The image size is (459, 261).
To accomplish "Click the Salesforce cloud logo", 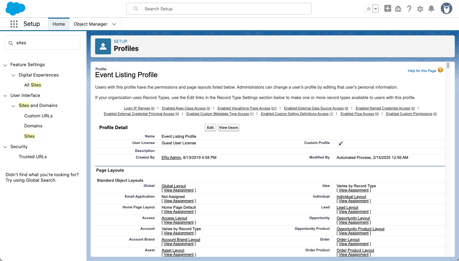I will [16, 9].
